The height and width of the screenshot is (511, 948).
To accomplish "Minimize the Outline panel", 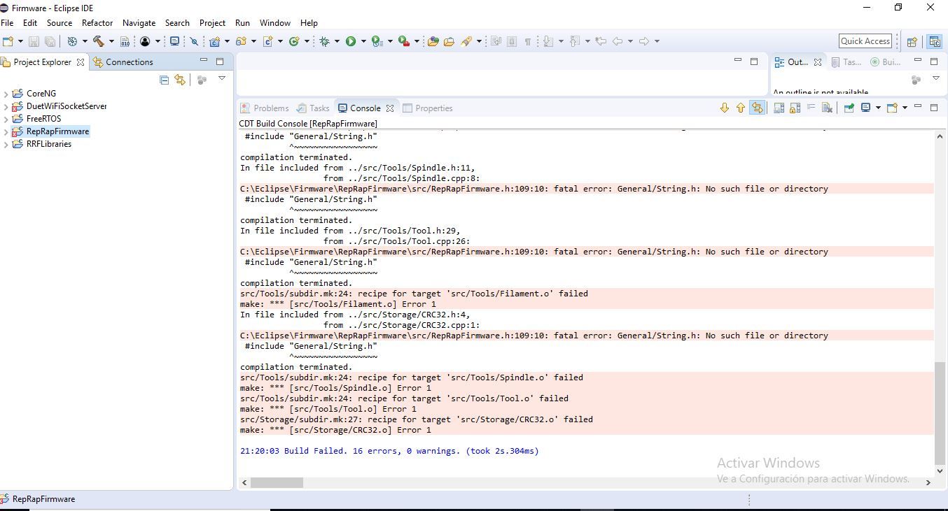I will coord(918,61).
